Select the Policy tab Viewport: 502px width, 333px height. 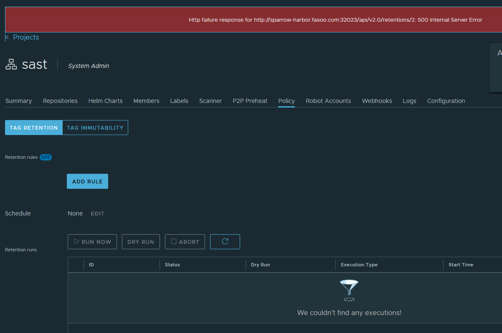(x=286, y=101)
